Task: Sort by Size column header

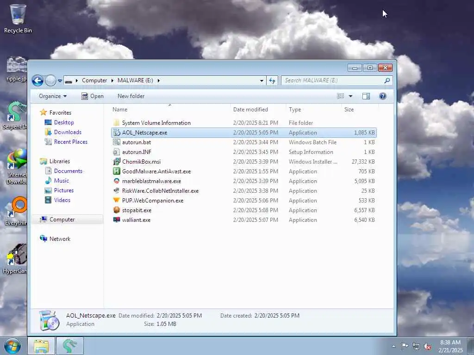Action: coord(349,110)
